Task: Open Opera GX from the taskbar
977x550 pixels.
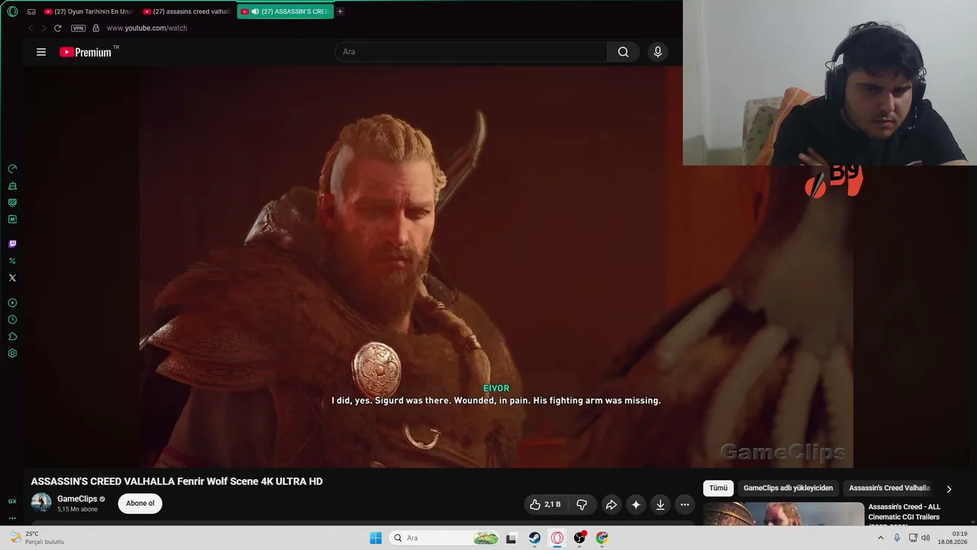Action: (x=557, y=538)
